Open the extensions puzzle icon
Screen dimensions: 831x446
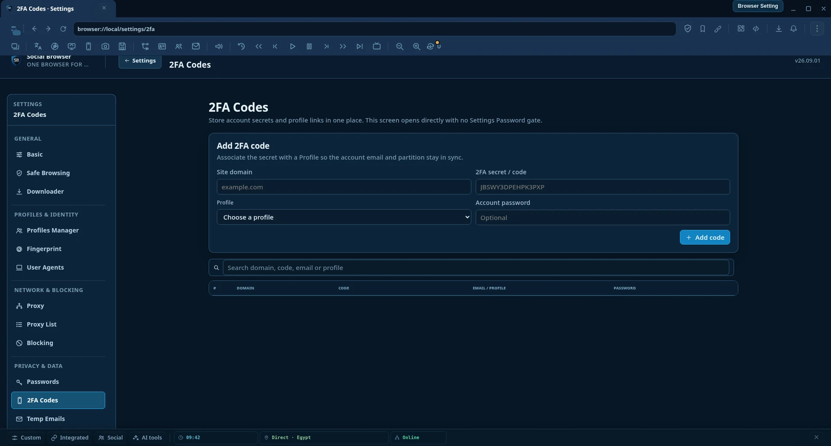click(x=741, y=29)
